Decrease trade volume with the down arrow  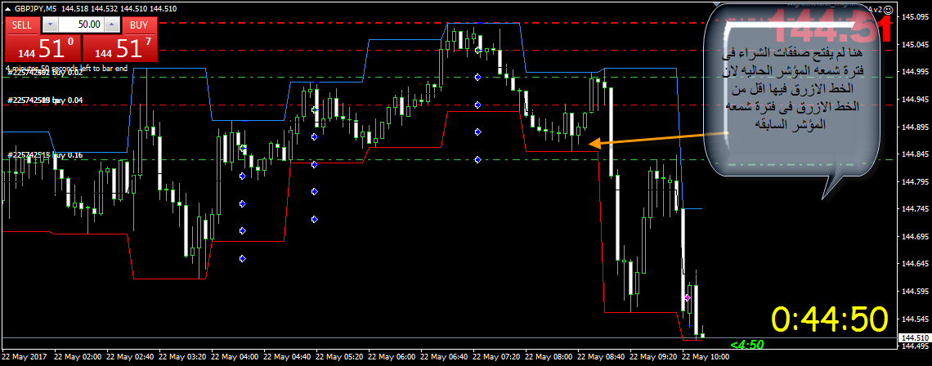point(51,25)
